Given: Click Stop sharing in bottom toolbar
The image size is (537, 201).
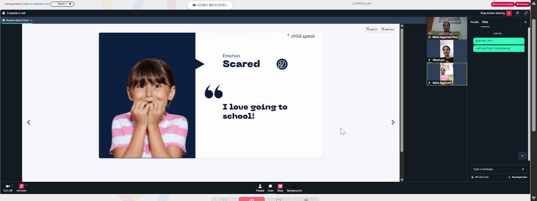Looking at the screenshot, I should coord(280,188).
